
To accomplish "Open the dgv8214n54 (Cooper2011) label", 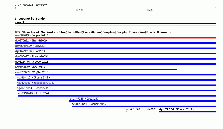I will pos(32,62).
